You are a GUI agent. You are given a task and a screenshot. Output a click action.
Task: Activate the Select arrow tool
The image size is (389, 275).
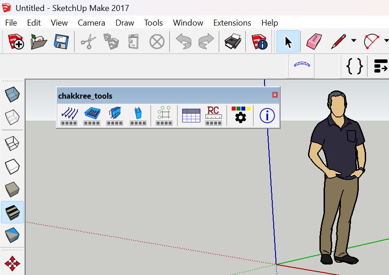[288, 42]
